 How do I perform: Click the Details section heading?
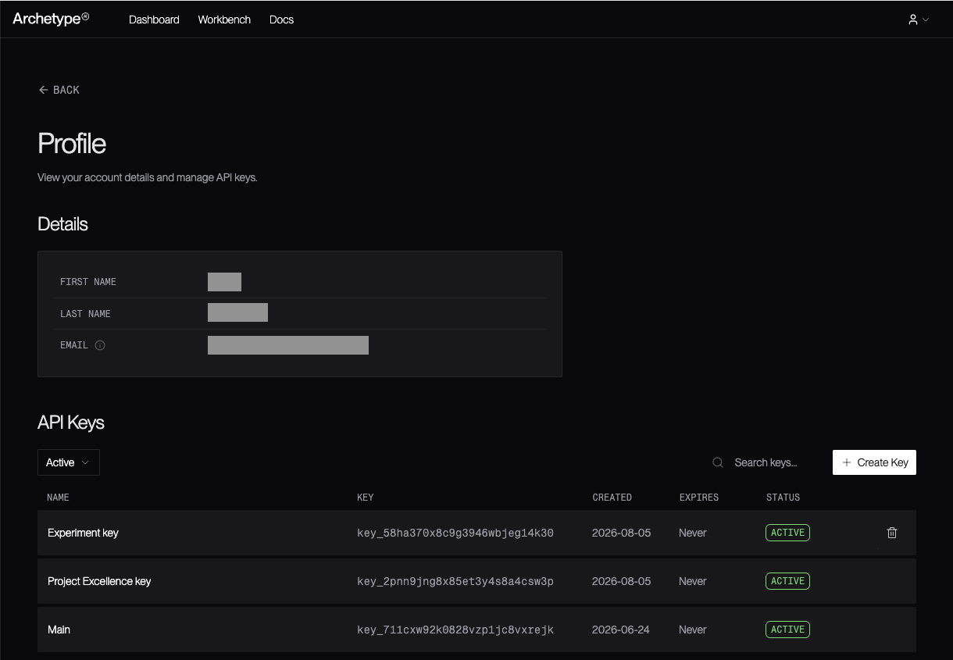tap(62, 224)
